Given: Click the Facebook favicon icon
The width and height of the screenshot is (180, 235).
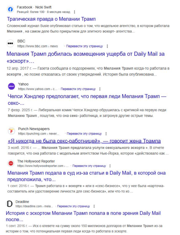Looking at the screenshot, I should click(10, 9).
